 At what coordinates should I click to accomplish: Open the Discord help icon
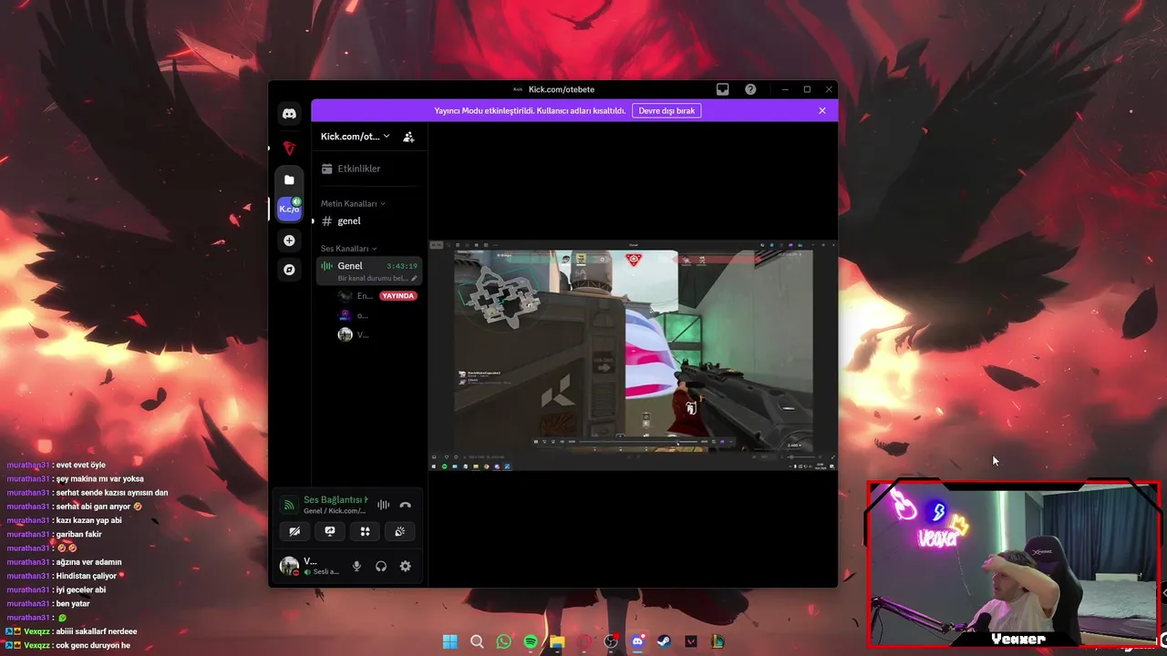point(750,89)
